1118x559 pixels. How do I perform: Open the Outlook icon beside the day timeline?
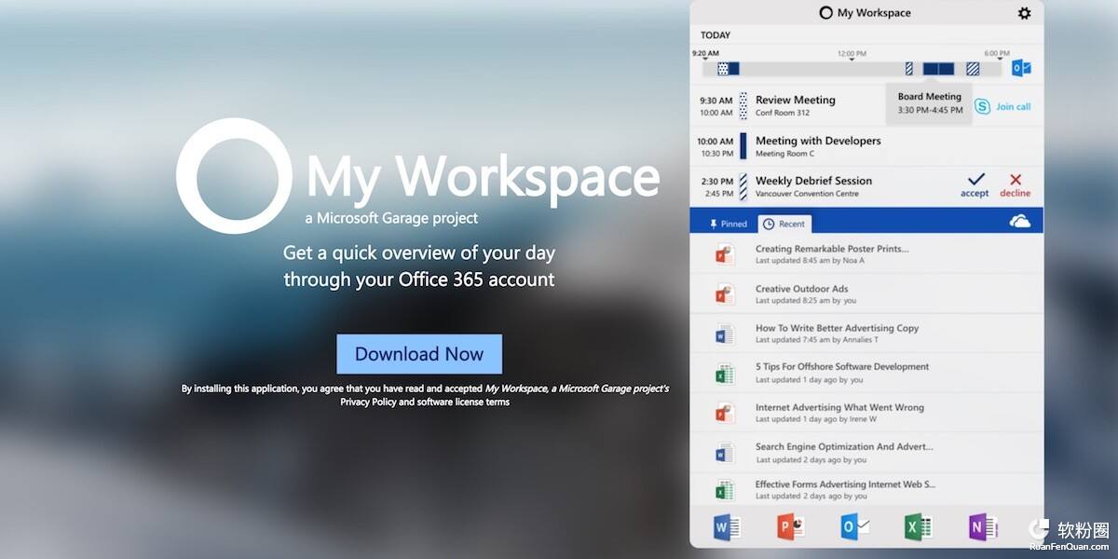click(1021, 68)
